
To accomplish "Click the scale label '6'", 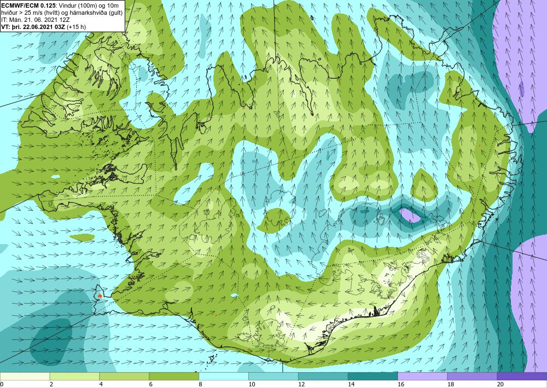I will tap(151, 385).
